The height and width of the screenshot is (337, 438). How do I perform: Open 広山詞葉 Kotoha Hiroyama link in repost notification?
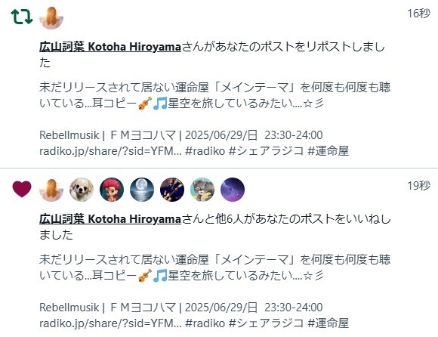pyautogui.click(x=110, y=47)
